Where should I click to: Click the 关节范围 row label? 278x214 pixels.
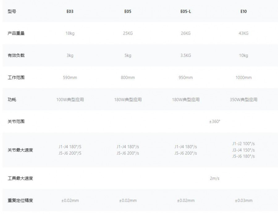click(x=16, y=122)
